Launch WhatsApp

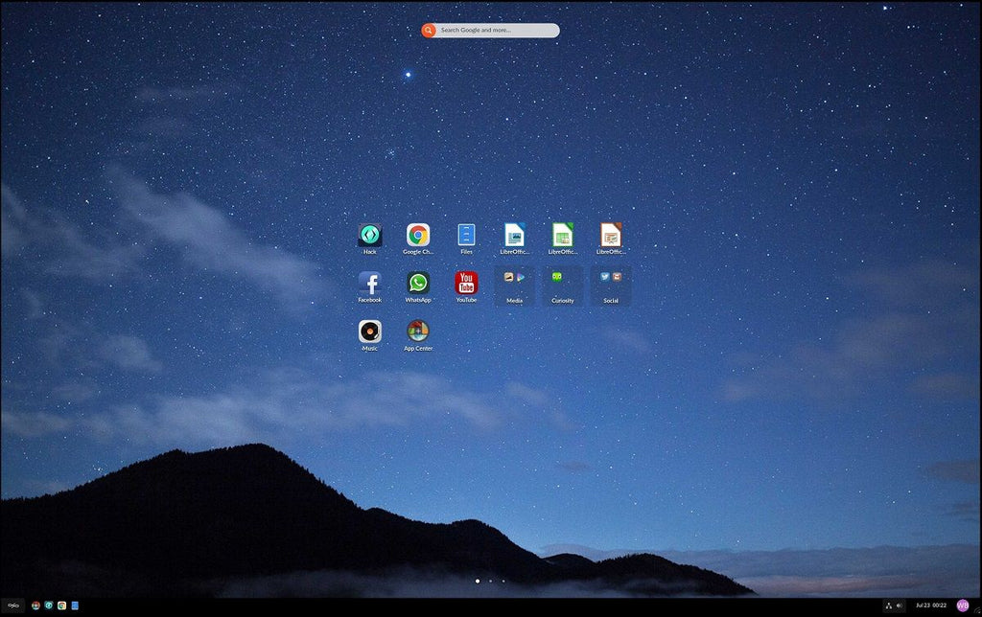417,282
